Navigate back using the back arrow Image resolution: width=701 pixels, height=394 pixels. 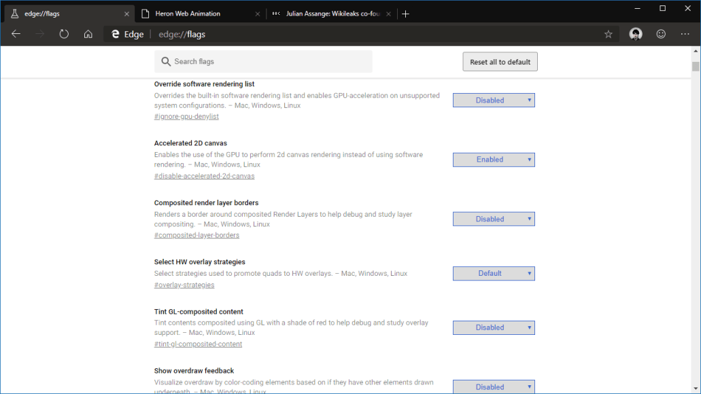[x=16, y=34]
